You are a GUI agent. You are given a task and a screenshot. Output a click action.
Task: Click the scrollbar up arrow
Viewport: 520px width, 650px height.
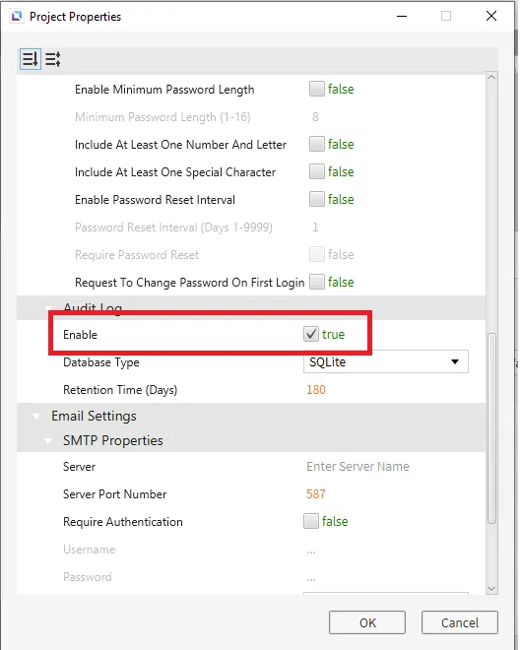pyautogui.click(x=491, y=78)
